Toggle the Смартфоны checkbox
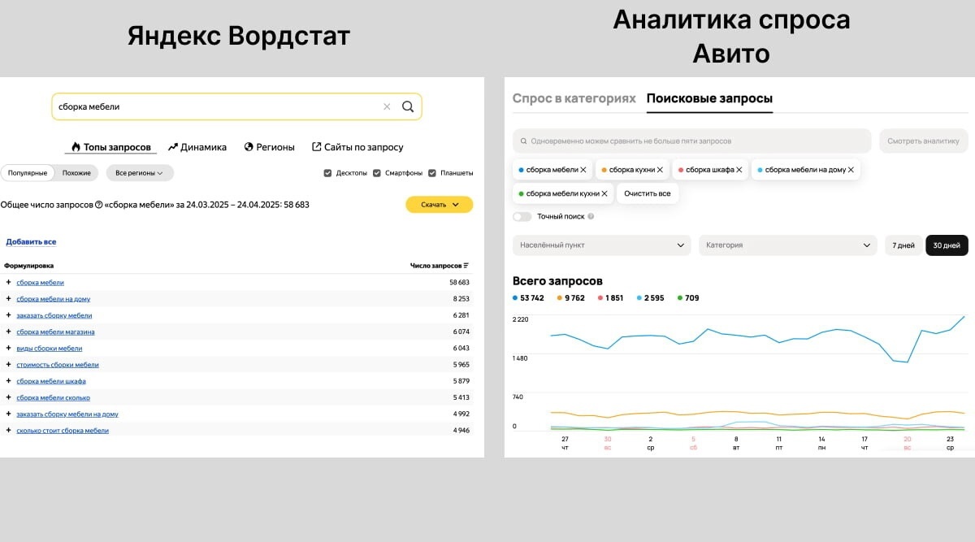This screenshot has width=975, height=542. [378, 173]
